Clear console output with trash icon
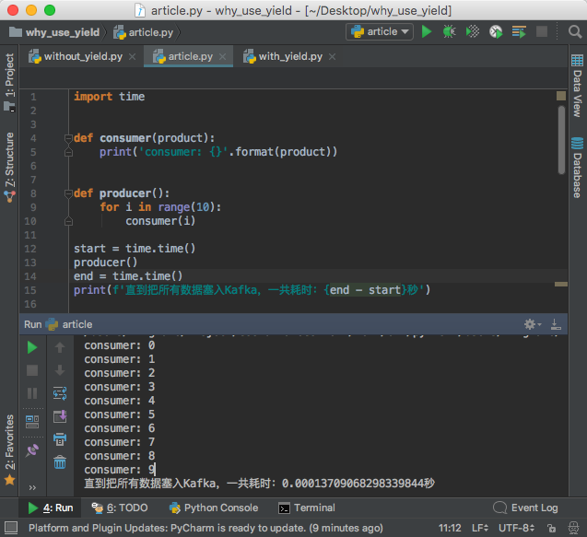The width and height of the screenshot is (587, 537). 60,462
